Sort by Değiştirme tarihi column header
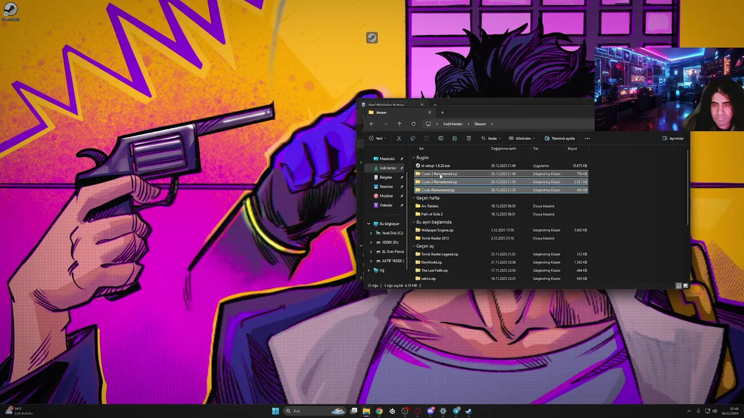Screen dimensions: 744x418 tap(503, 149)
